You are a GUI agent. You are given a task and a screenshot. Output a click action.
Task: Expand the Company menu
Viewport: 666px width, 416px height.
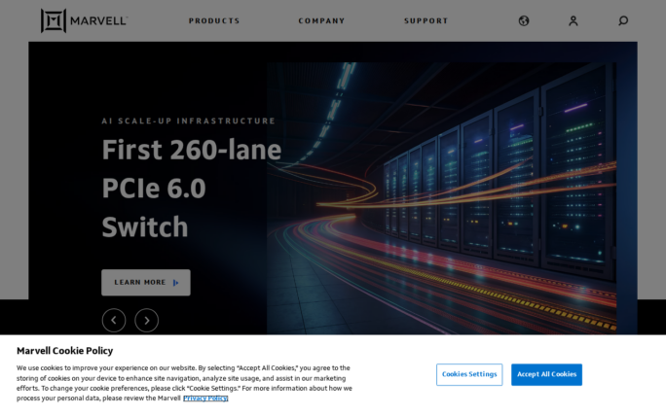coord(321,20)
